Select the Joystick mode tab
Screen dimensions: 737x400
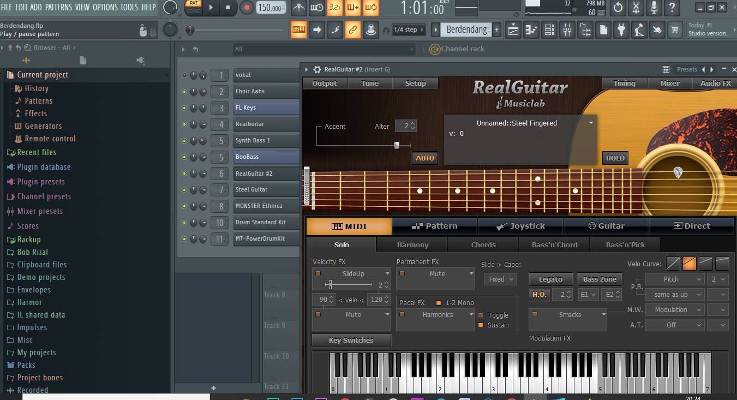[x=520, y=226]
